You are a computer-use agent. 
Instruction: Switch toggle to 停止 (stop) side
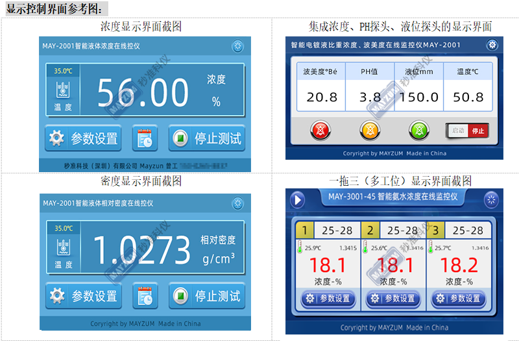tap(478, 131)
